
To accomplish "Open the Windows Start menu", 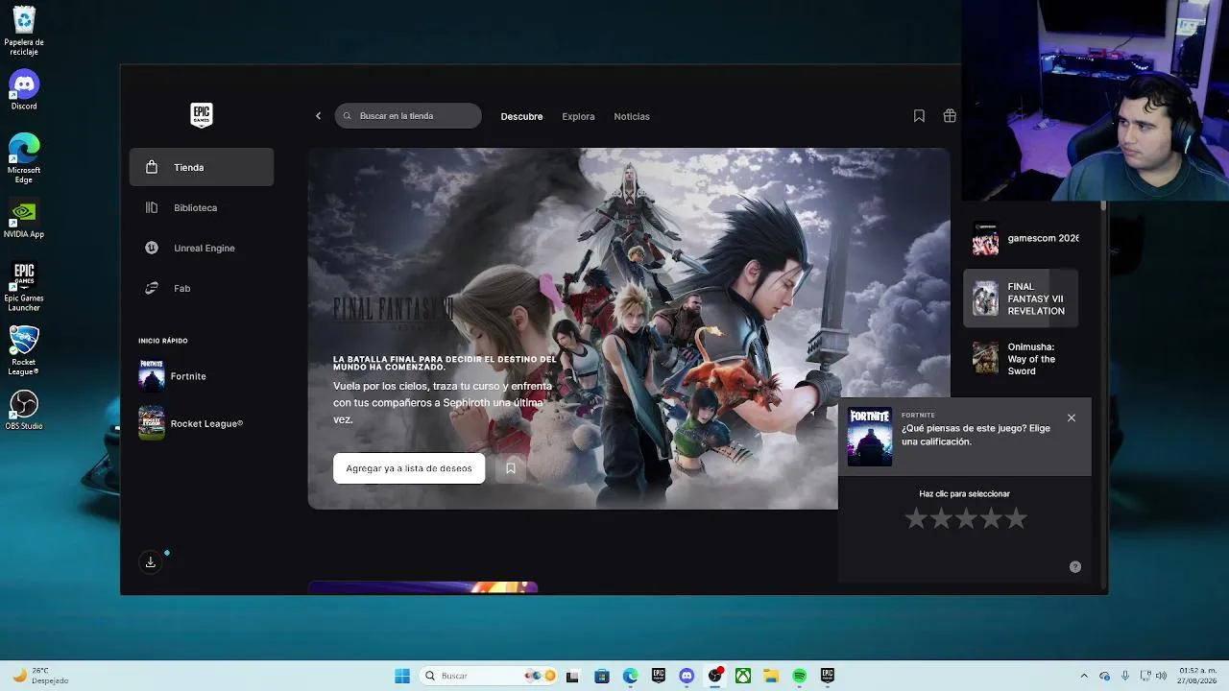I will pos(402,676).
